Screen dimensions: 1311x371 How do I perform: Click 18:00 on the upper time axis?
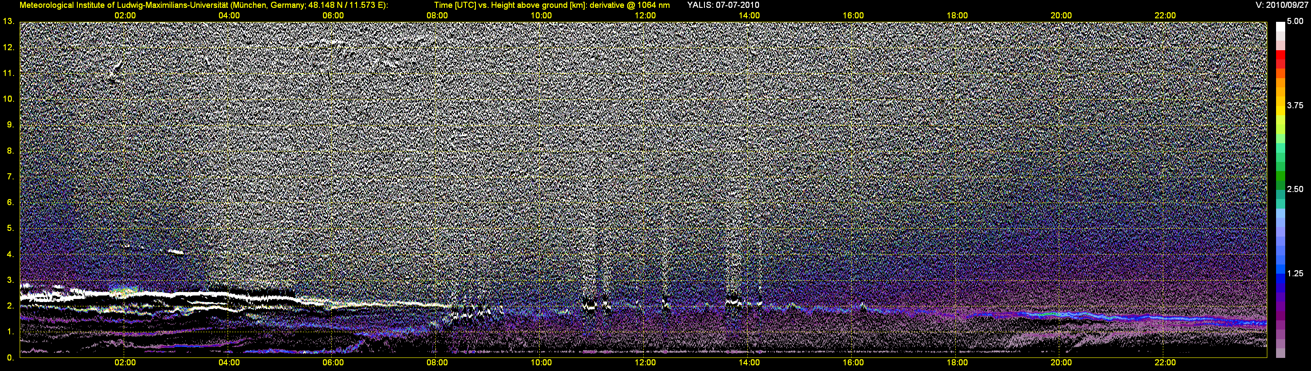[957, 15]
